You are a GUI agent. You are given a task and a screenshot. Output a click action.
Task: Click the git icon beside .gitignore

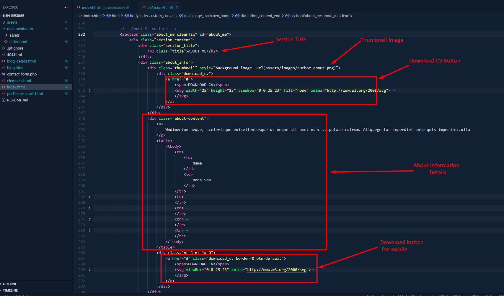click(4, 48)
